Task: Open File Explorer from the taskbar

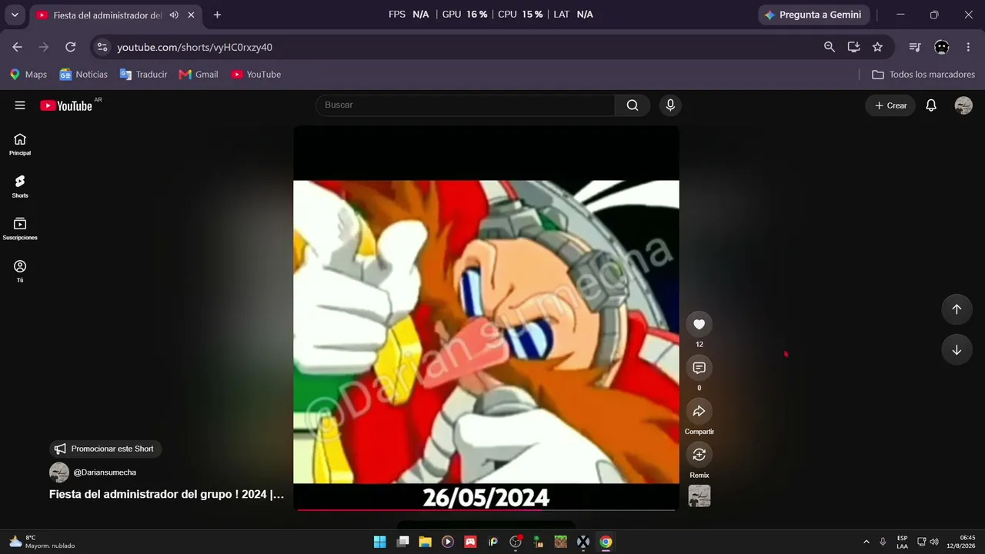Action: tap(425, 542)
